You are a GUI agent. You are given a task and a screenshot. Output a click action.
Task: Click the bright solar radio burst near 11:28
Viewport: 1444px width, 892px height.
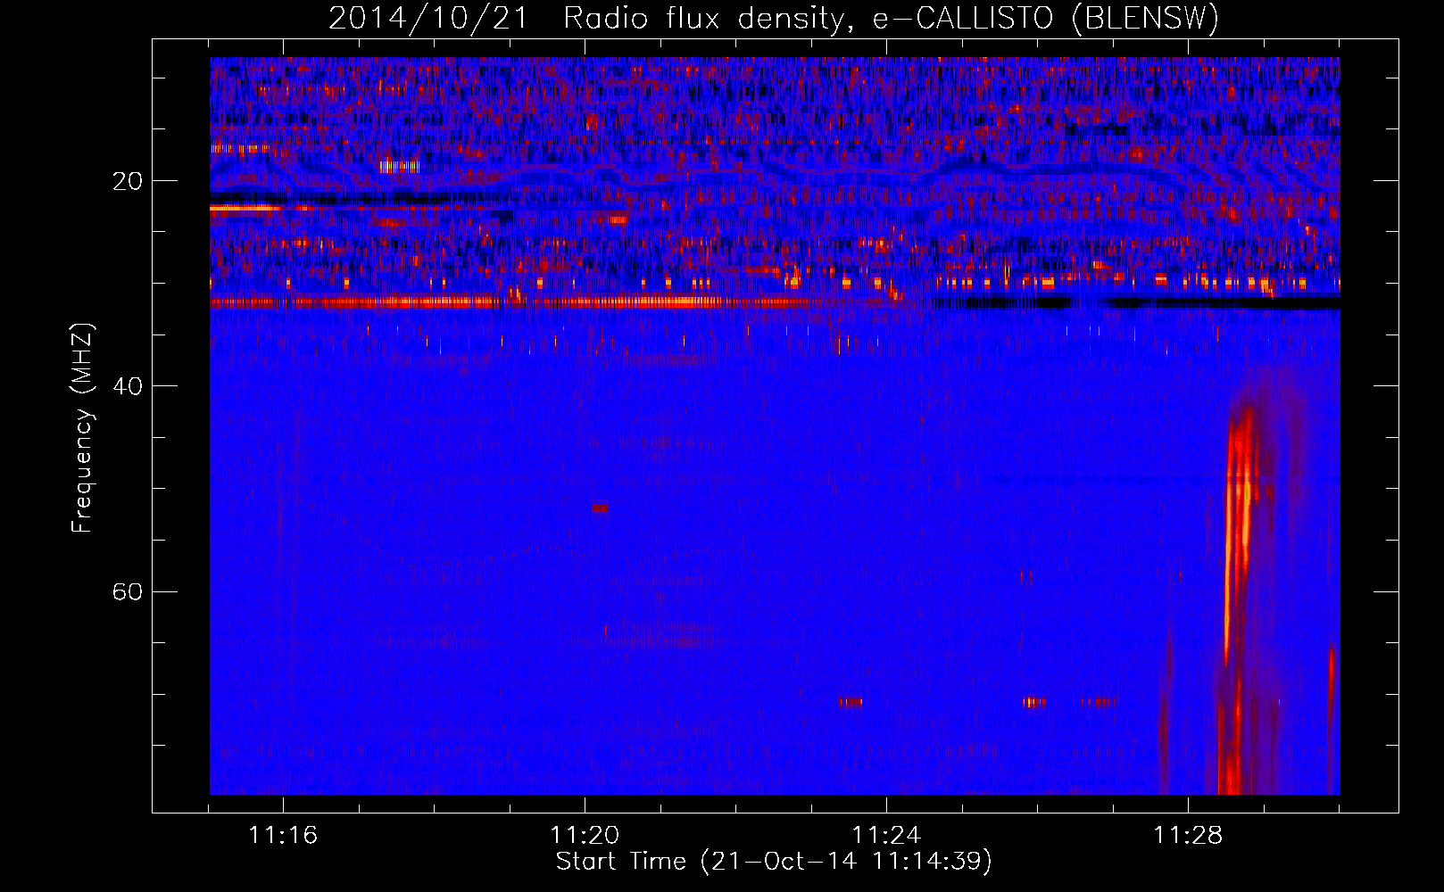click(1239, 598)
